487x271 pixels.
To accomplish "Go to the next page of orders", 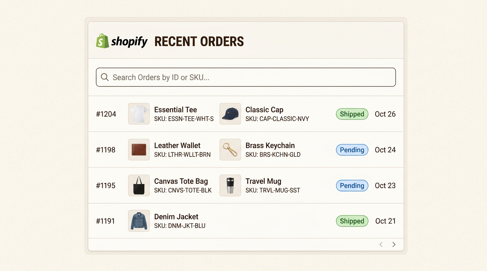I will [394, 245].
